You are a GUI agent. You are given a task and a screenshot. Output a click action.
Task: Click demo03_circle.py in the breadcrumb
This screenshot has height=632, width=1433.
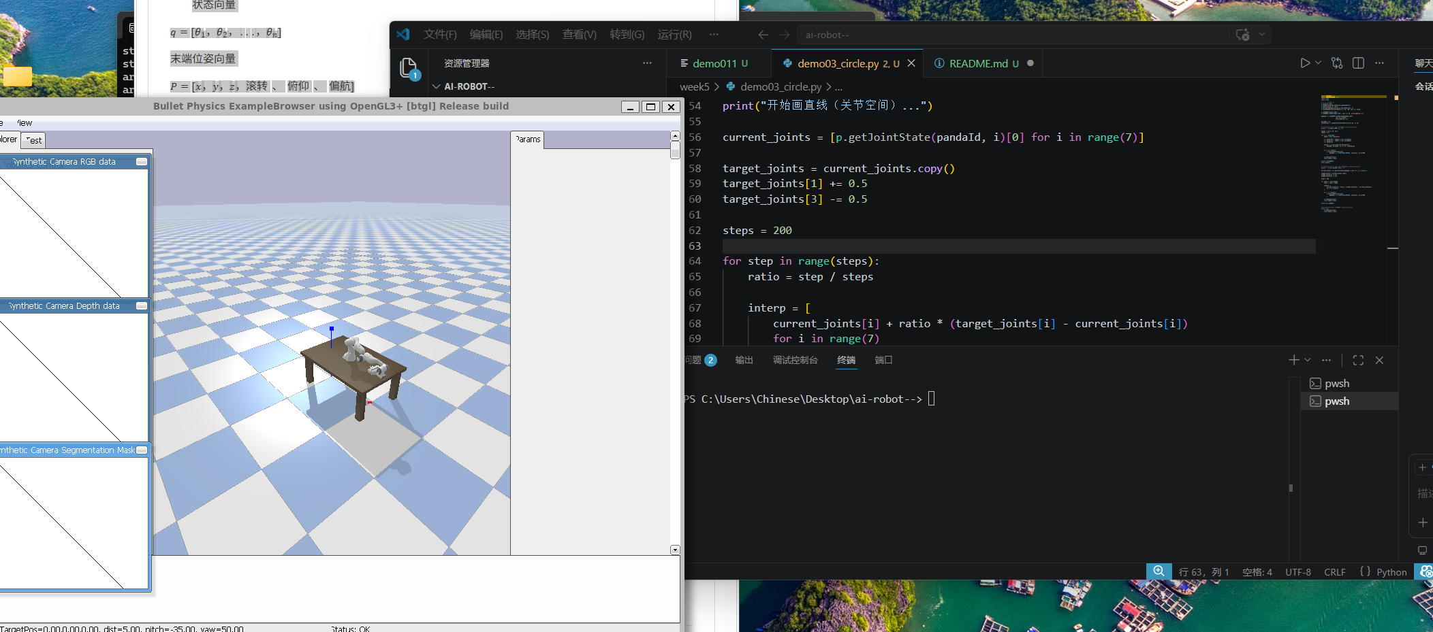click(x=781, y=86)
